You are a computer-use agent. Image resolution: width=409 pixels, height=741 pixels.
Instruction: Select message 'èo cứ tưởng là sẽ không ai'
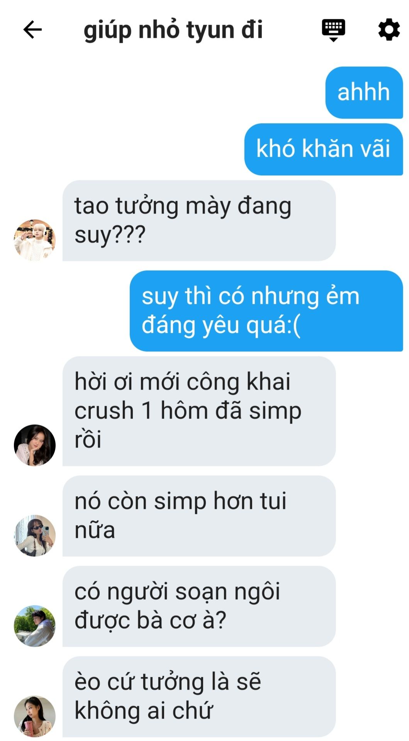[x=199, y=697]
